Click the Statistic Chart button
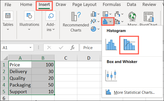Viewport: 164px width, 101px height. tap(108, 21)
